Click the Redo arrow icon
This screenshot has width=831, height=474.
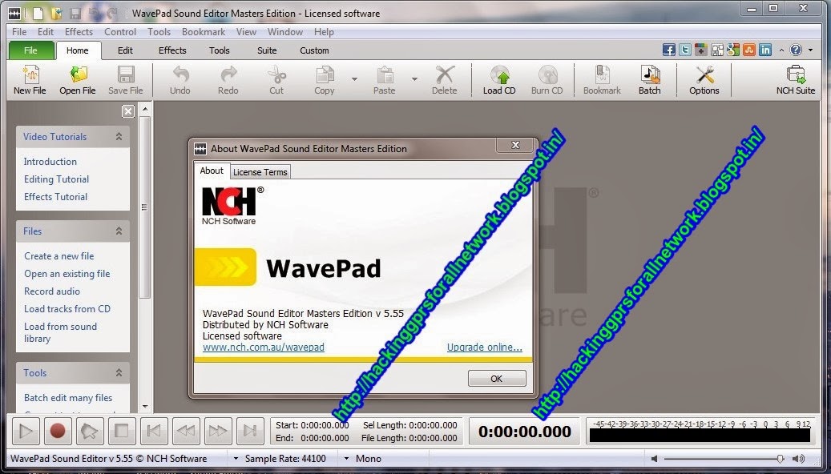click(228, 74)
